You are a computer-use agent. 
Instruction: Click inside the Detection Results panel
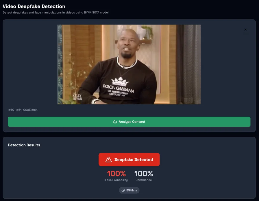43,173
